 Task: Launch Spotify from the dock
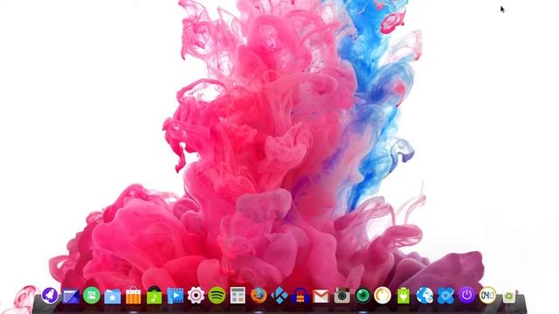coord(217,296)
